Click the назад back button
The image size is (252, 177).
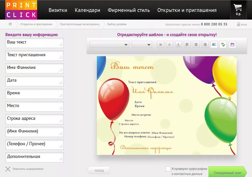coord(98,170)
